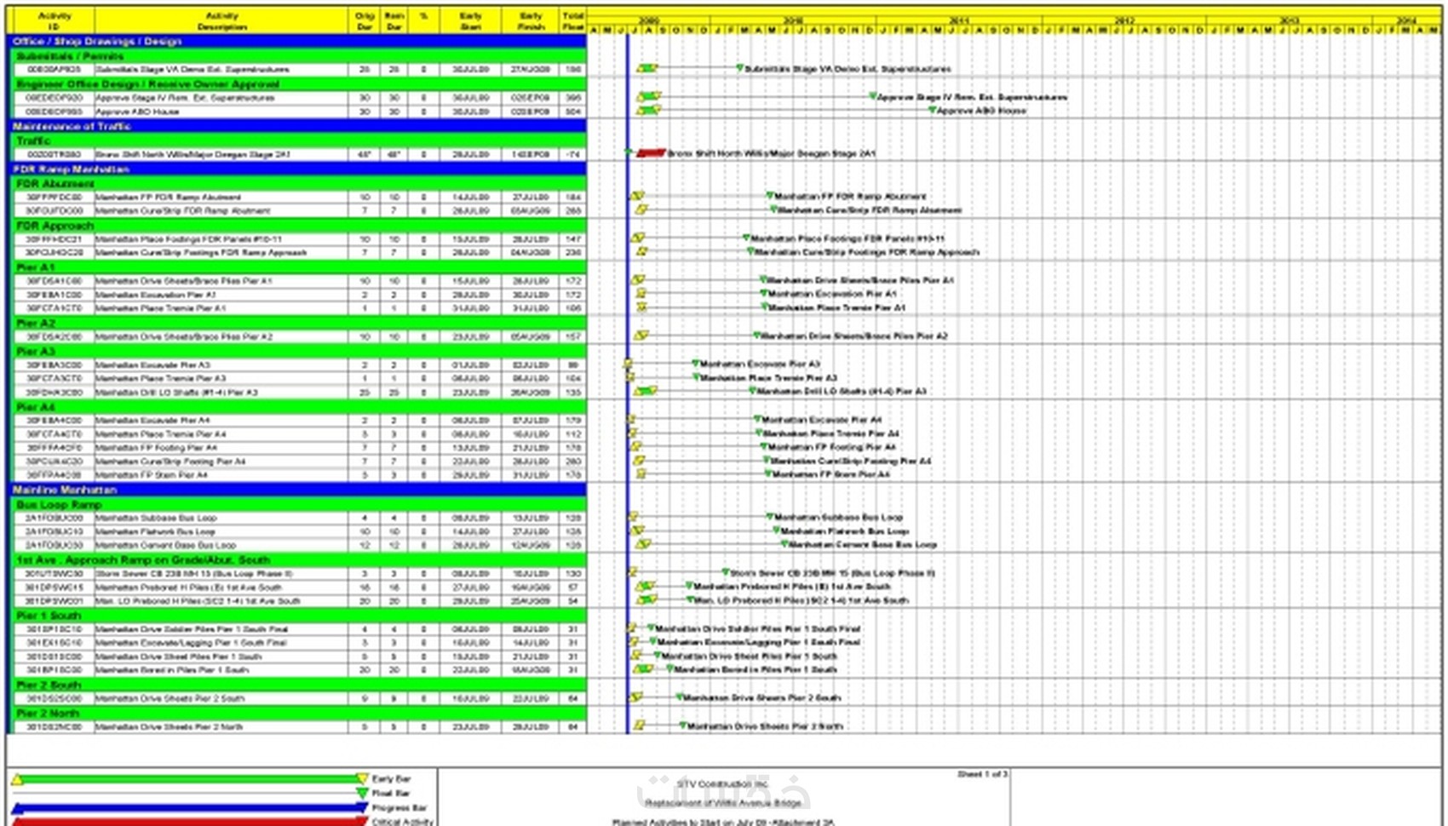
Task: Select the FDR Approach group row
Action: click(x=298, y=226)
